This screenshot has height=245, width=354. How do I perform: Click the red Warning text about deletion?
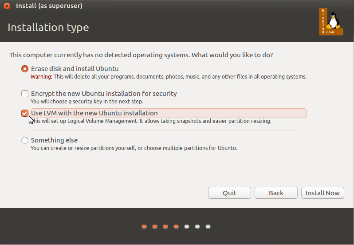tap(41, 77)
